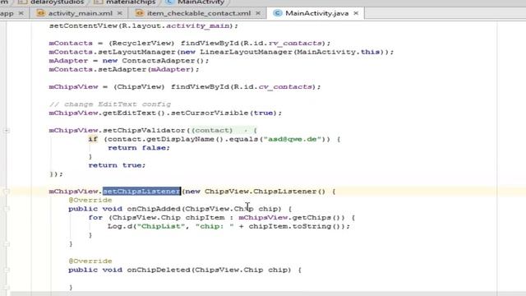The height and width of the screenshot is (296, 526).
Task: Open the item_checkable_contact.xml editor tab
Action: pos(198,13)
